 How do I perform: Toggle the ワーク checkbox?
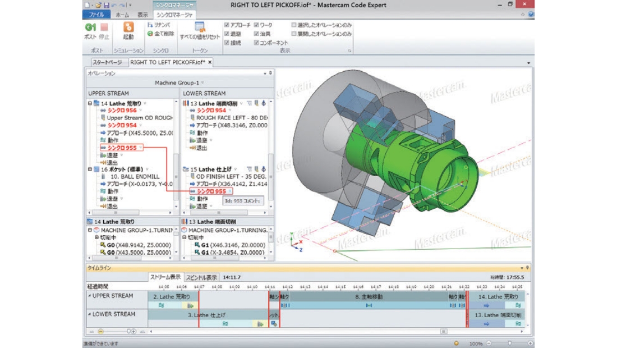(256, 25)
